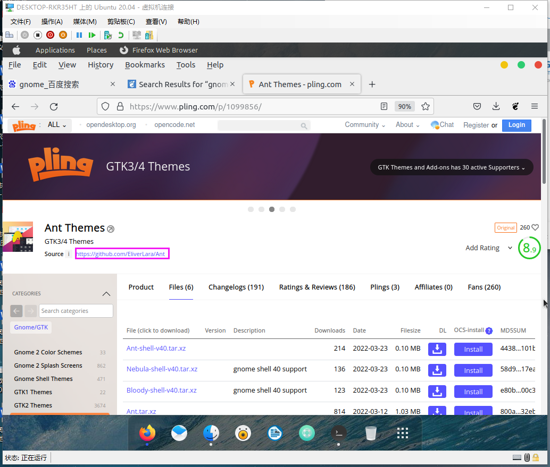Select the second banner carousel dot
The width and height of the screenshot is (550, 467).
(x=261, y=209)
